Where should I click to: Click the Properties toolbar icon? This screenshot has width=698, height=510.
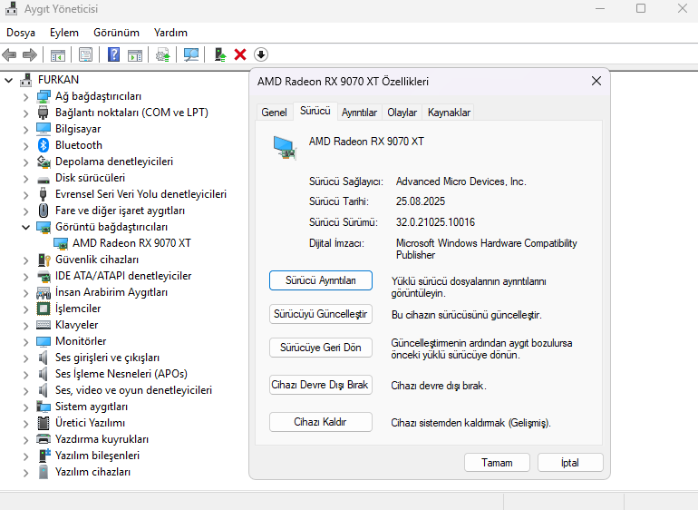85,54
